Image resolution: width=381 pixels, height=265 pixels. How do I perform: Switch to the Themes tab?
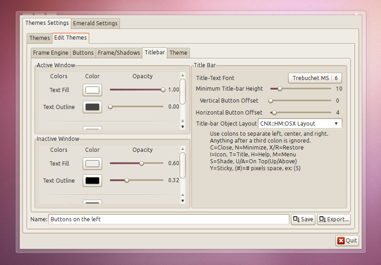click(x=39, y=38)
